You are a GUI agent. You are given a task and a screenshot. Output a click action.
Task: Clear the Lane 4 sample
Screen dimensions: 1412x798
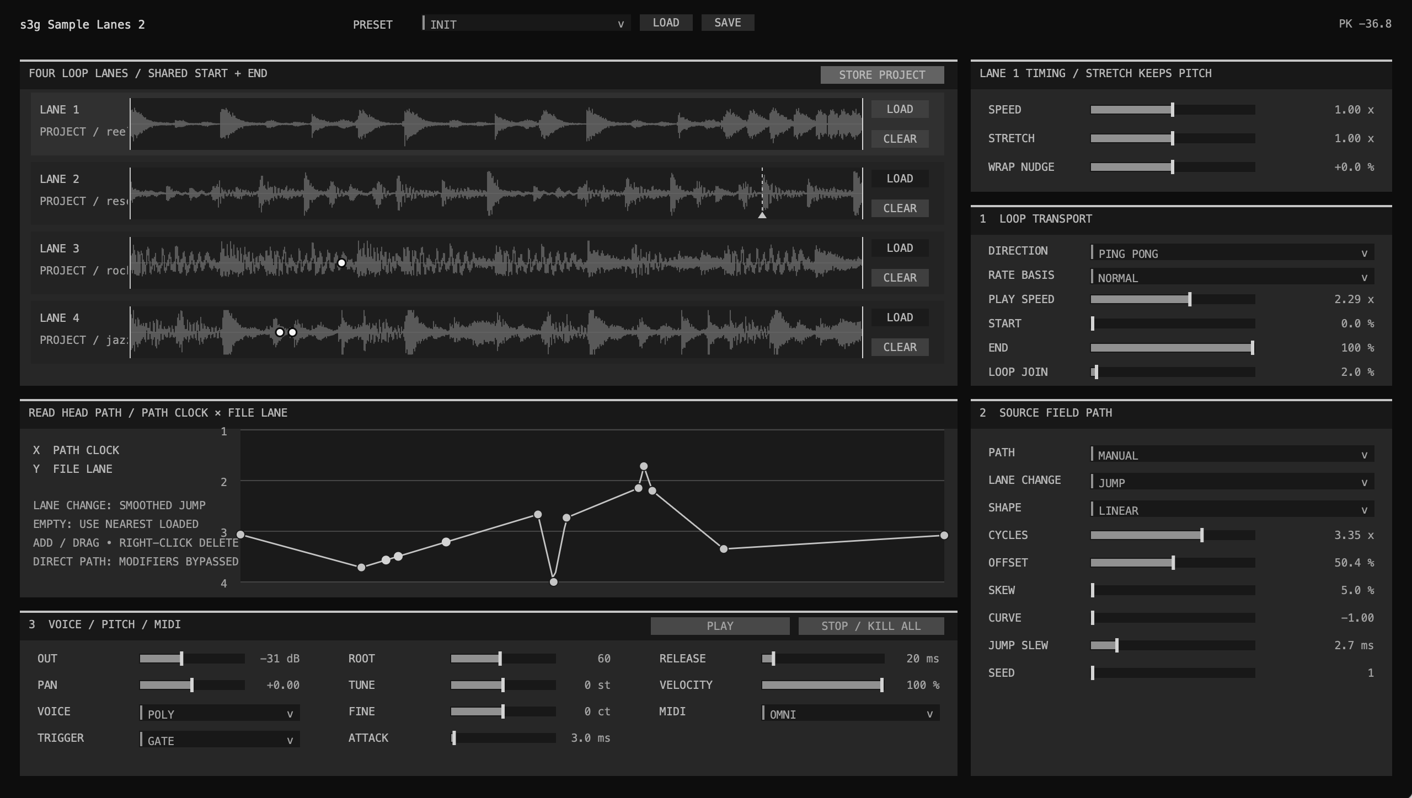[x=900, y=347]
